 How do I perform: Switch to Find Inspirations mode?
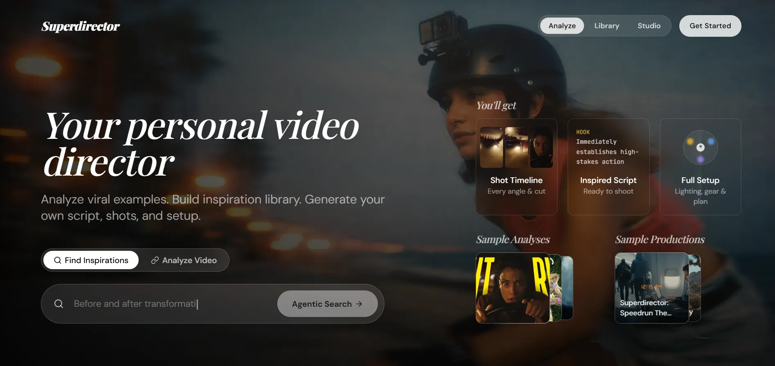pyautogui.click(x=91, y=260)
